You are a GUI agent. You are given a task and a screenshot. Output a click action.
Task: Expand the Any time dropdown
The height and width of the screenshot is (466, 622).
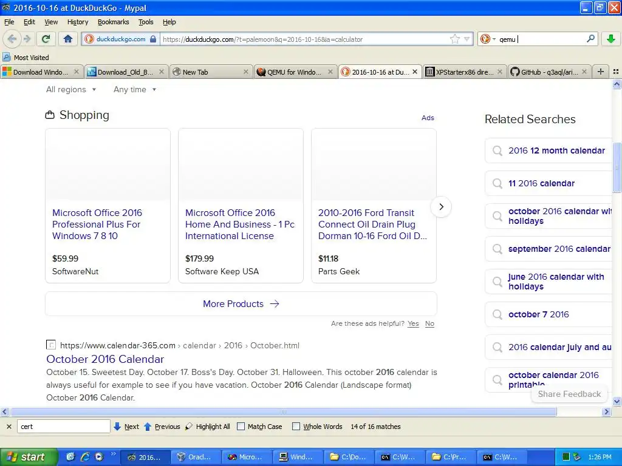click(135, 90)
